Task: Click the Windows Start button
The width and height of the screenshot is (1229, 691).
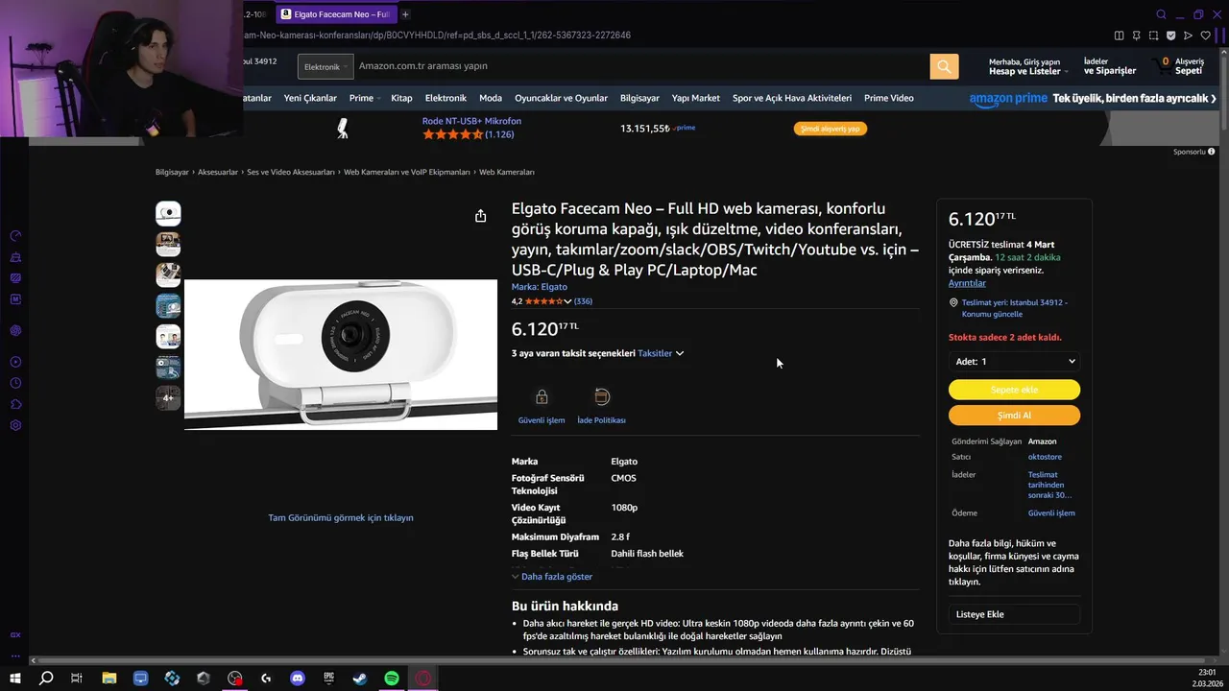Action: [15, 679]
